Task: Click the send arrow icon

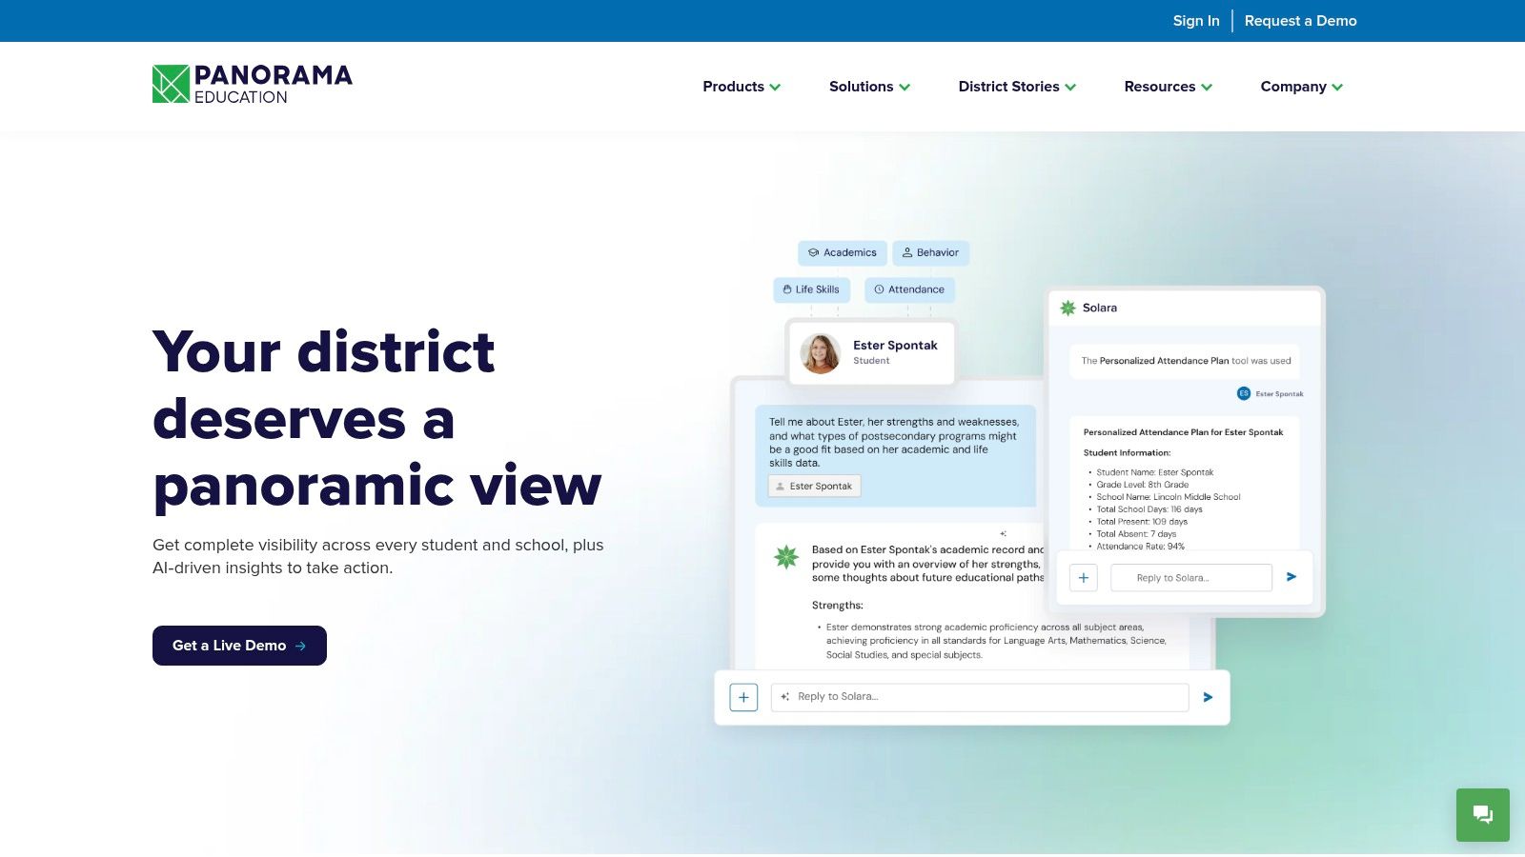Action: pyautogui.click(x=1208, y=697)
